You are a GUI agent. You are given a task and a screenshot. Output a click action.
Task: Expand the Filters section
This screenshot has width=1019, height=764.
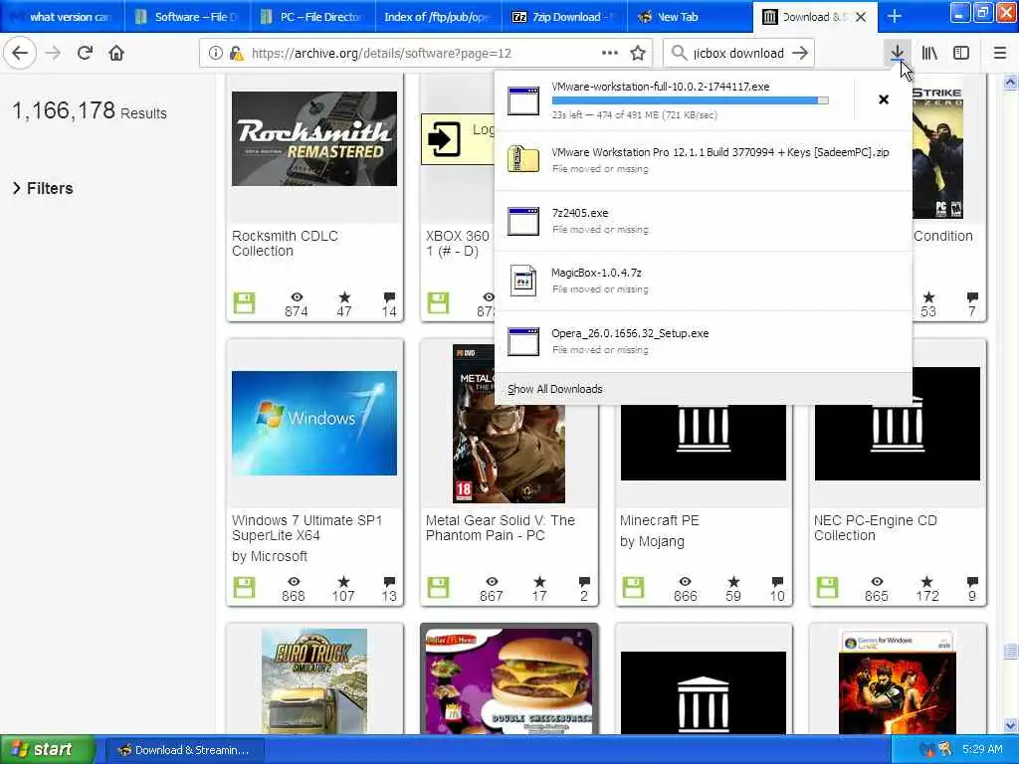coord(43,188)
